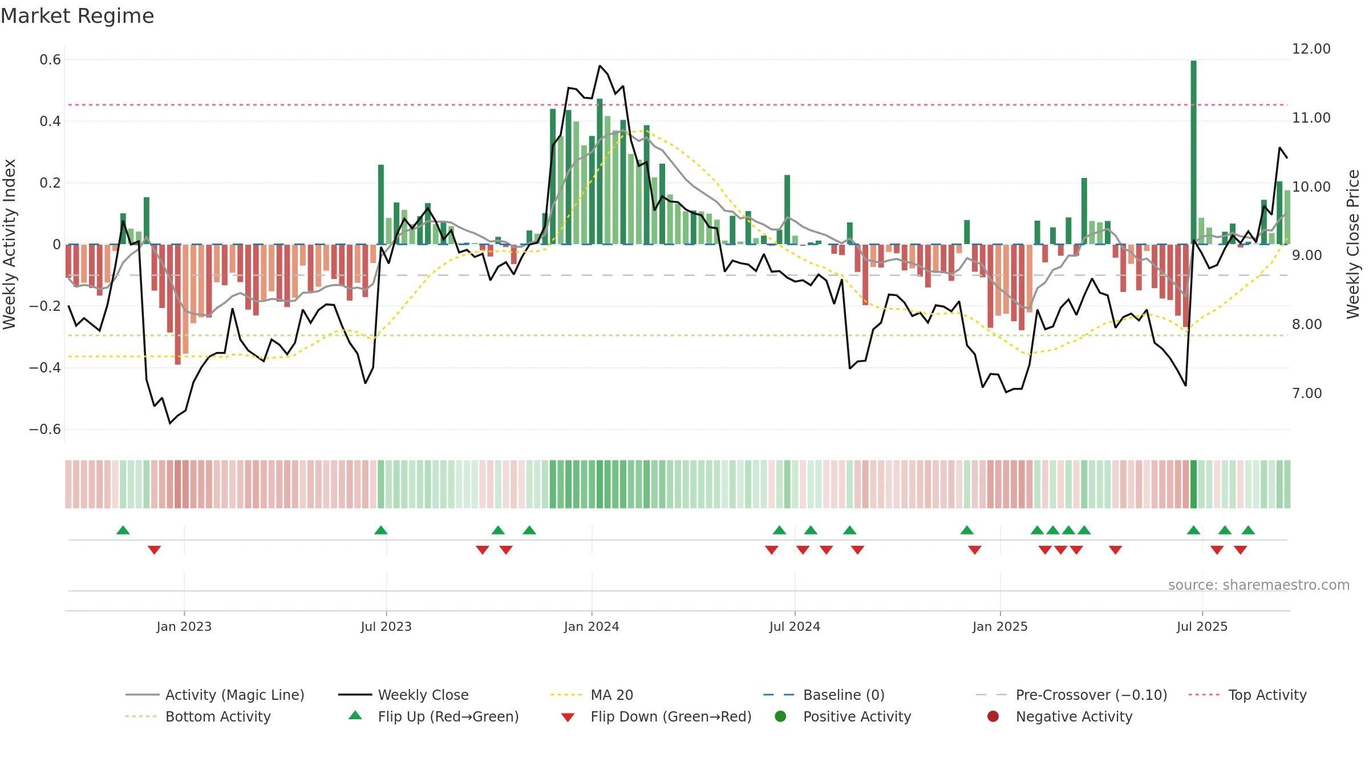Click the last green heatmap cell on the right
Screen dimensions: 1369x770
click(x=1287, y=484)
